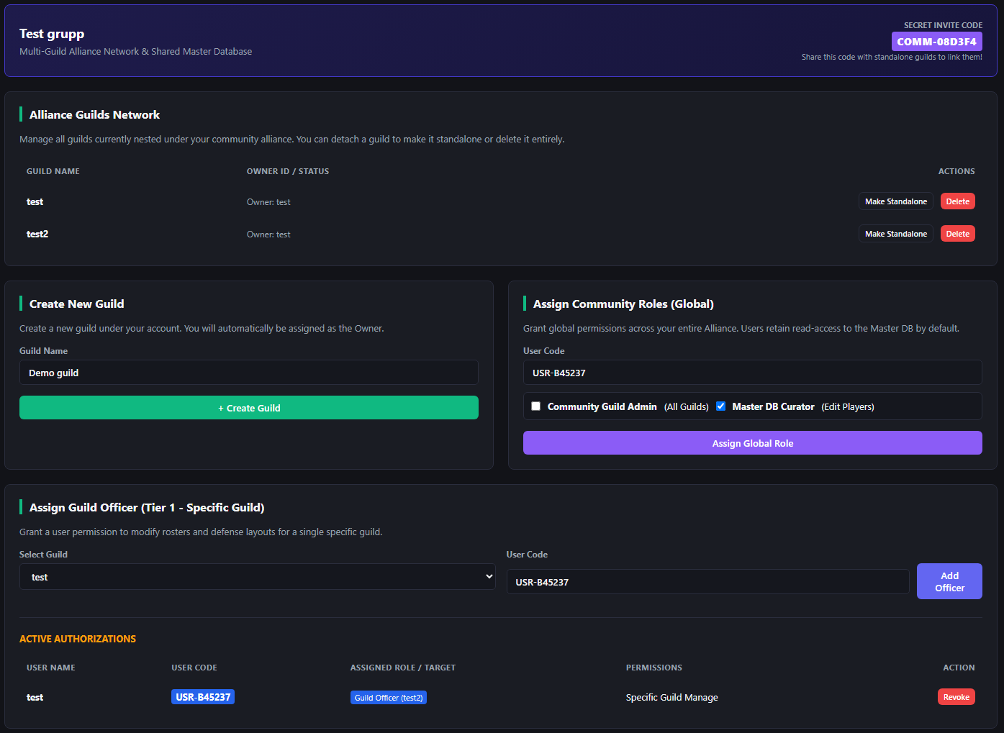Click the ACTIVE AUTHORIZATIONS heading

click(x=78, y=639)
